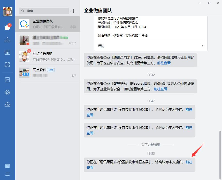This screenshot has width=222, height=180.
Task: Expand the chevron arrow beside 详情
Action: (x=202, y=46)
